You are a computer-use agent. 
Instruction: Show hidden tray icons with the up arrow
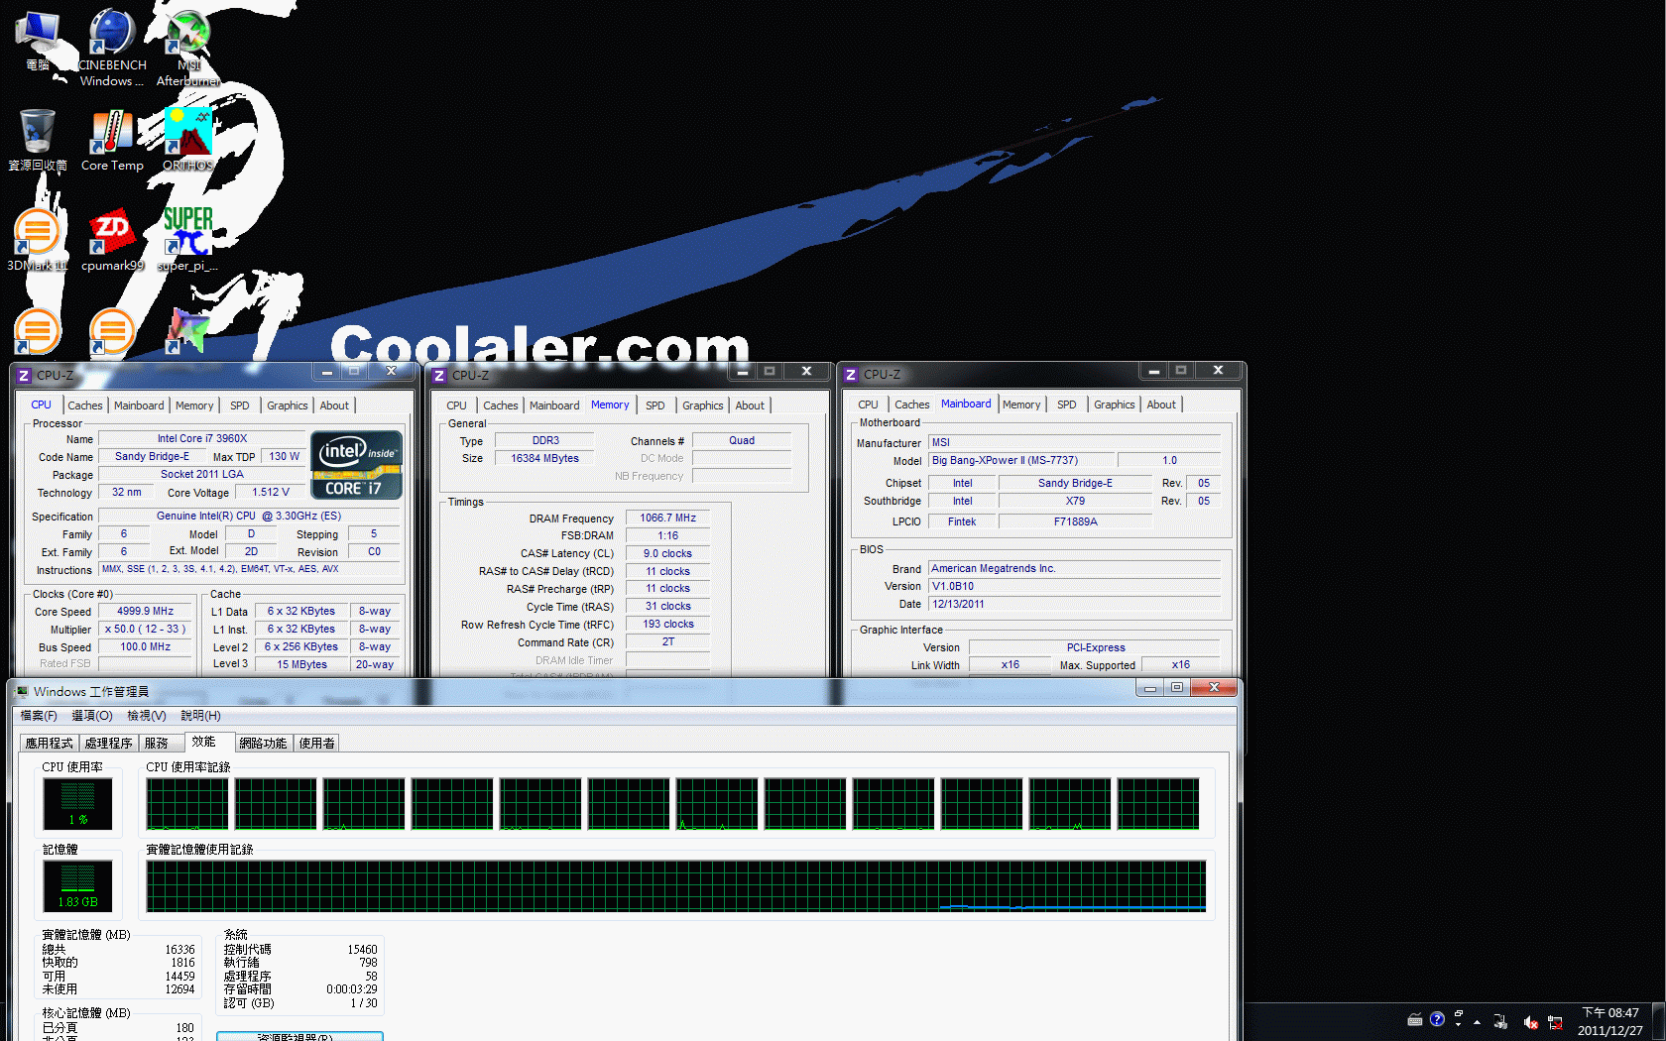(1478, 1022)
